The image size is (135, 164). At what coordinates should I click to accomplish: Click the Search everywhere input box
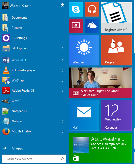pyautogui.click(x=34, y=159)
